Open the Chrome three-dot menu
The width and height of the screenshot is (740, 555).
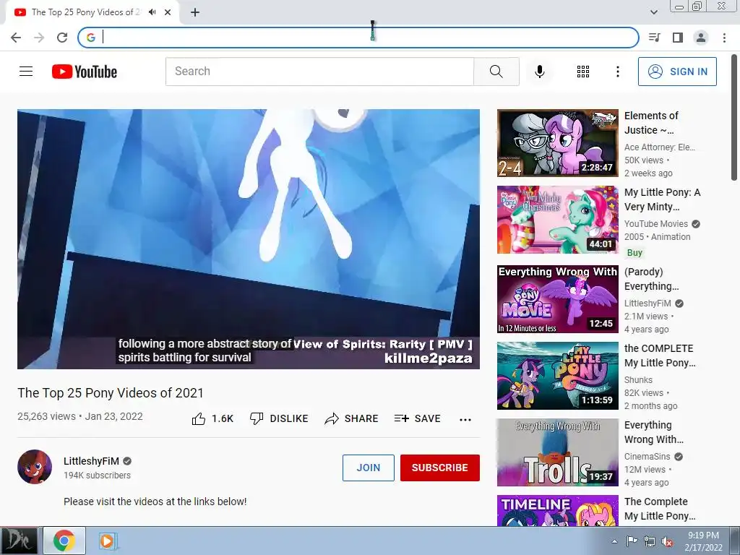724,38
